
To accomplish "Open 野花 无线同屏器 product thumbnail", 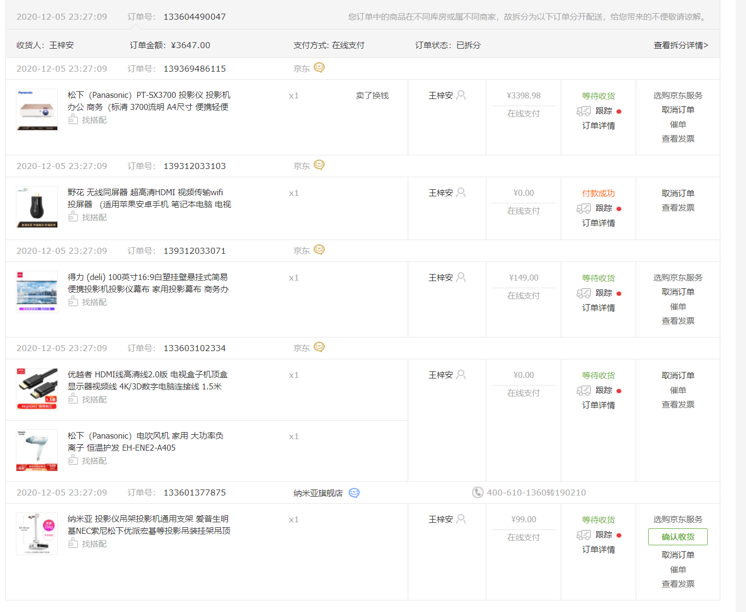I will [x=37, y=207].
